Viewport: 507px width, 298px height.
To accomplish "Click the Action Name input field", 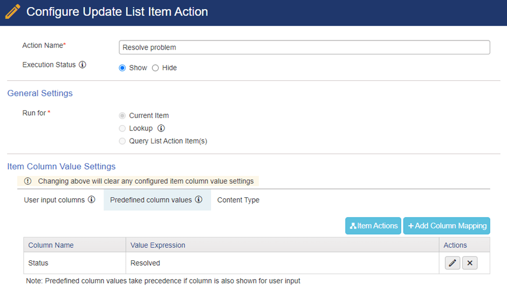I will click(x=304, y=47).
